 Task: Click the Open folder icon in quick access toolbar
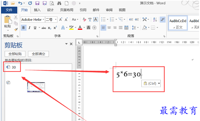13,3
